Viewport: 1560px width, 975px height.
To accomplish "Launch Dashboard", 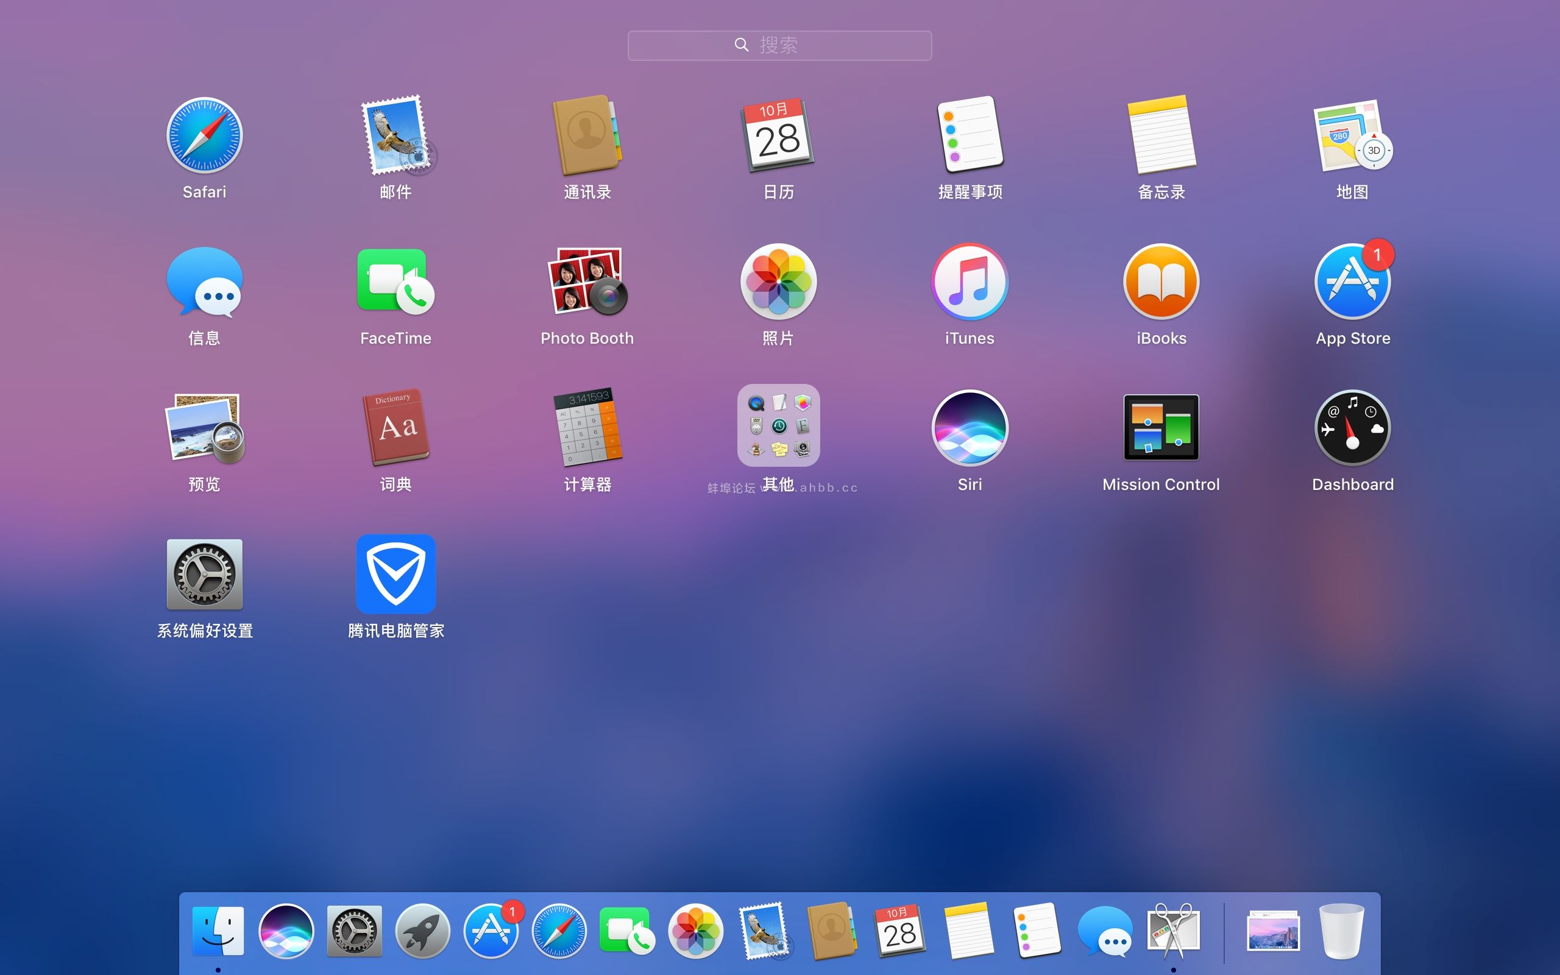I will coord(1352,428).
